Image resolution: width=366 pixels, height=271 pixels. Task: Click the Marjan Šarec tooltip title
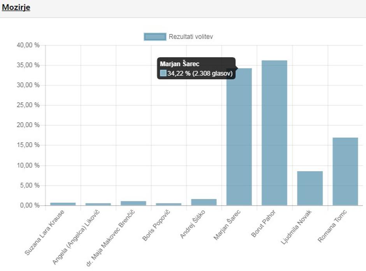tap(179, 64)
